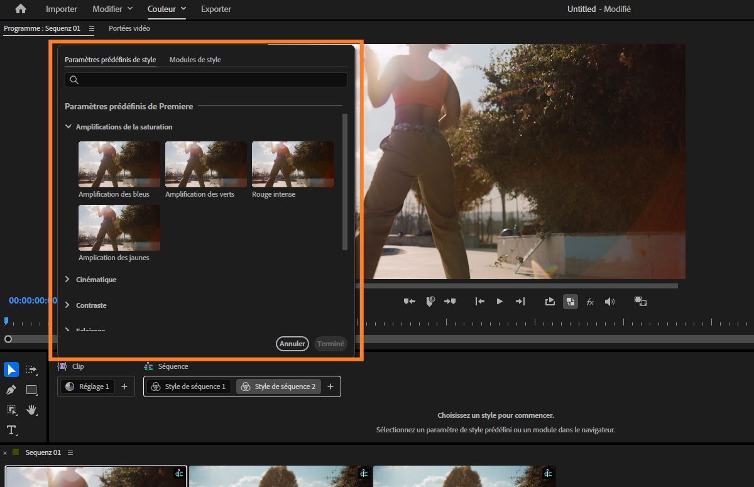Click the Track Select Forward tool
754x487 pixels.
[32, 369]
